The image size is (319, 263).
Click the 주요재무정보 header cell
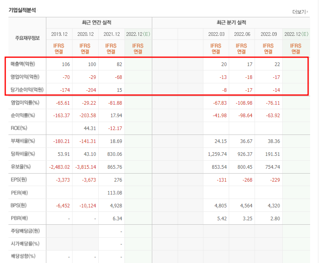pos(27,38)
